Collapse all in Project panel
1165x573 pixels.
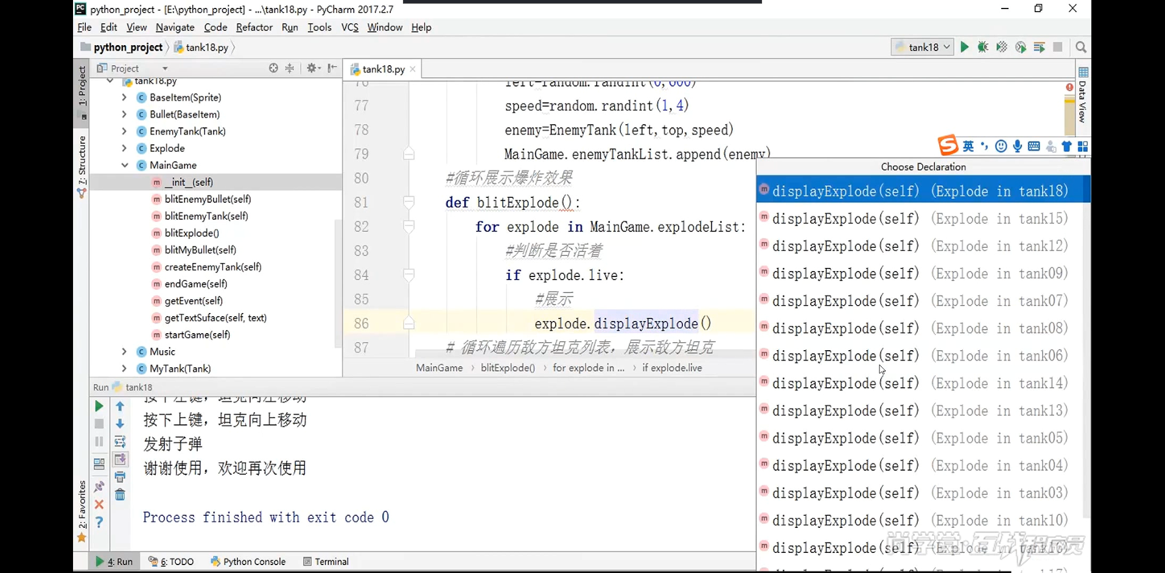[290, 68]
